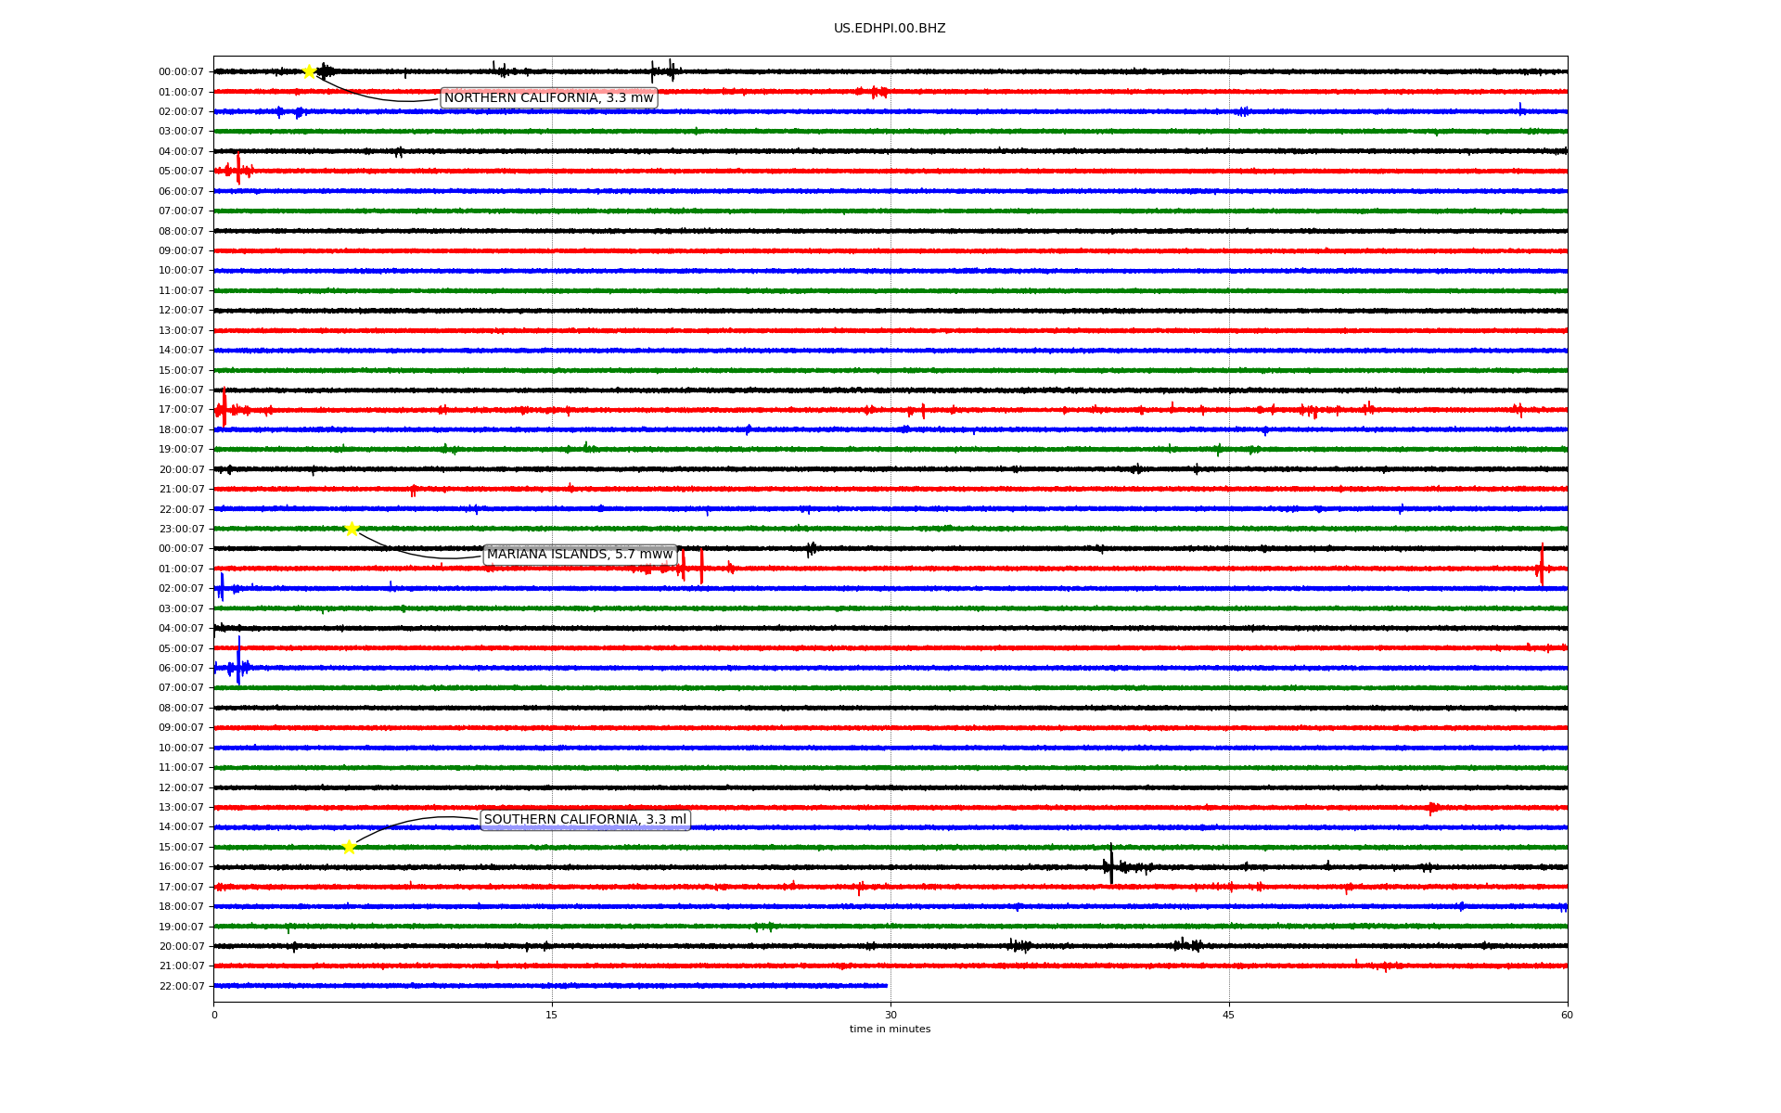1781x1113 pixels.
Task: Click the Southern California earthquake star marker
Action: coord(349,847)
